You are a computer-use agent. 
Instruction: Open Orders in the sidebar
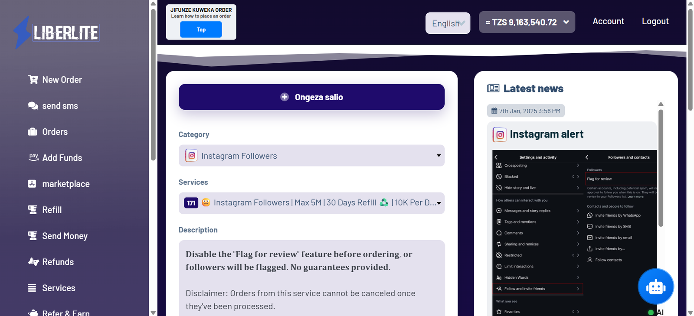pyautogui.click(x=55, y=132)
